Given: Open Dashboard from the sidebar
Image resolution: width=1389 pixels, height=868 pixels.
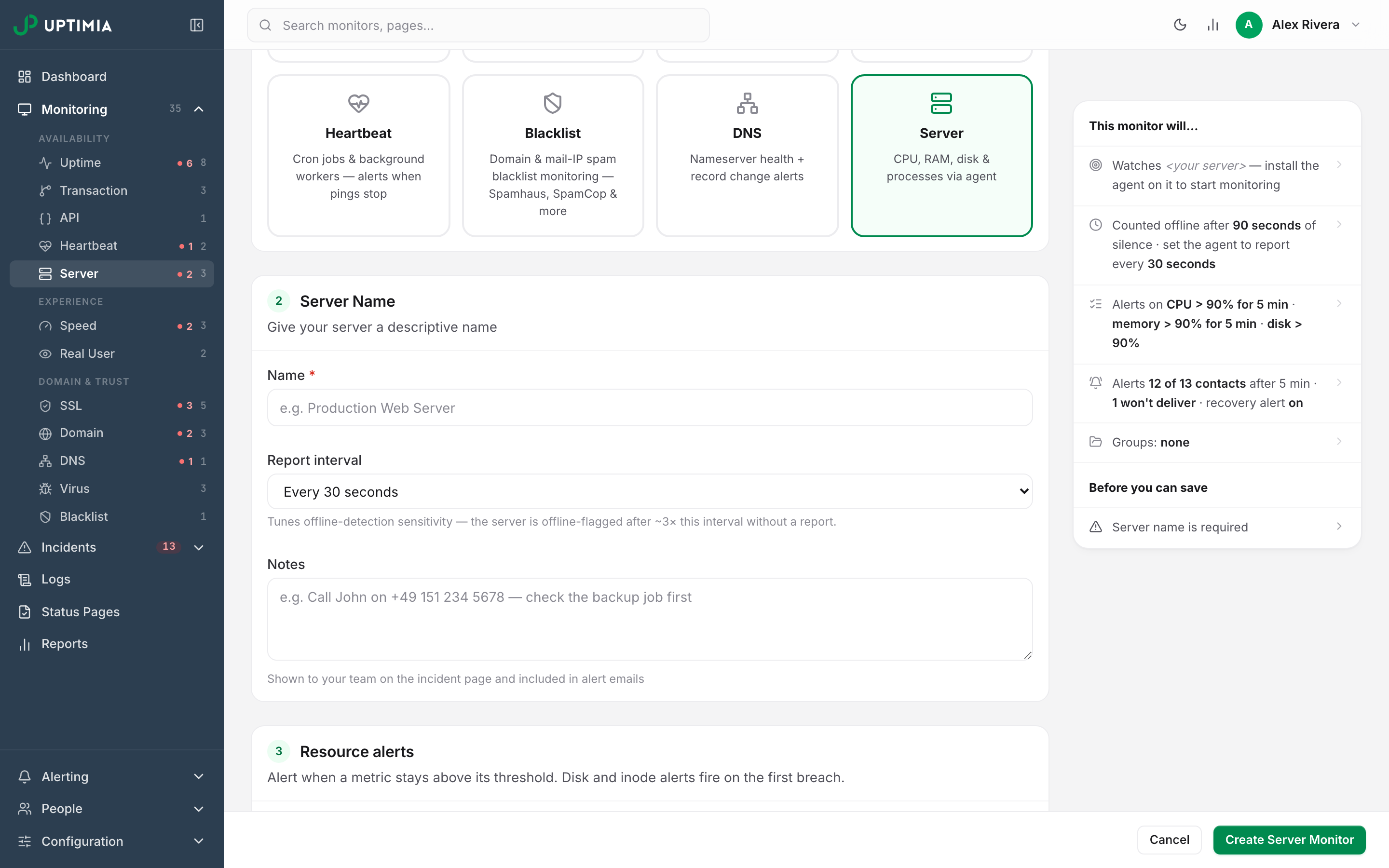Looking at the screenshot, I should (112, 77).
